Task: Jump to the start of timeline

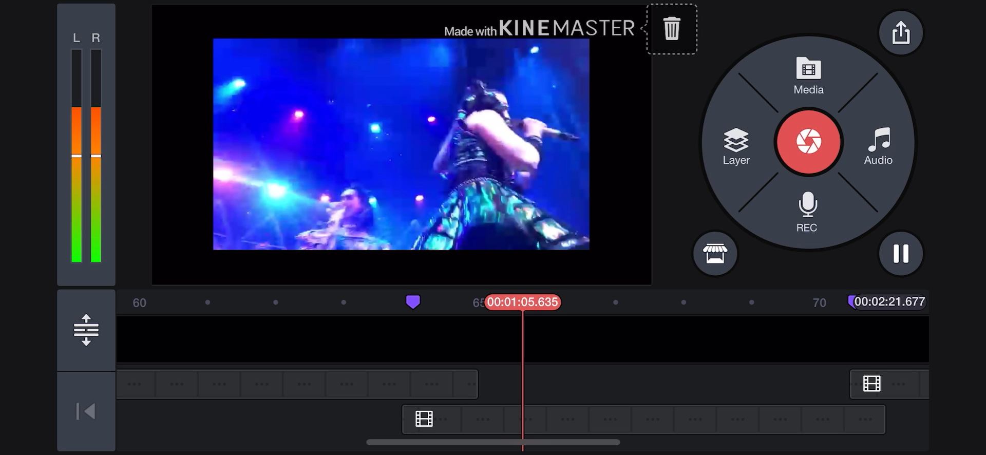Action: coord(86,411)
